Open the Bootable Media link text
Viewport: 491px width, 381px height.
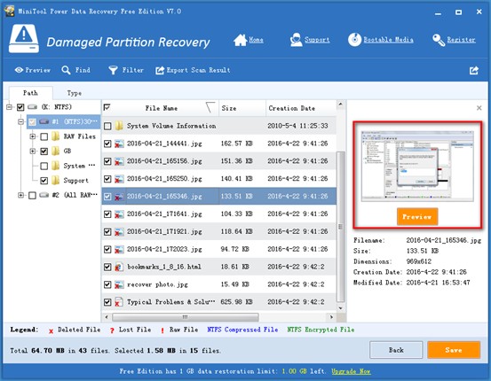388,40
